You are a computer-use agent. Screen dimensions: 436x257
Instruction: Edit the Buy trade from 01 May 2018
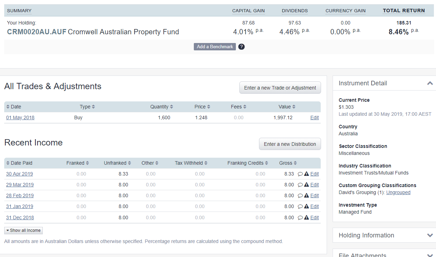[314, 117]
